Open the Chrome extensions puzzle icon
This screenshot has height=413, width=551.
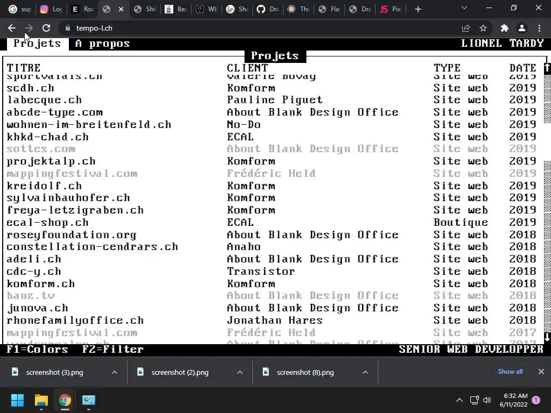pyautogui.click(x=505, y=28)
